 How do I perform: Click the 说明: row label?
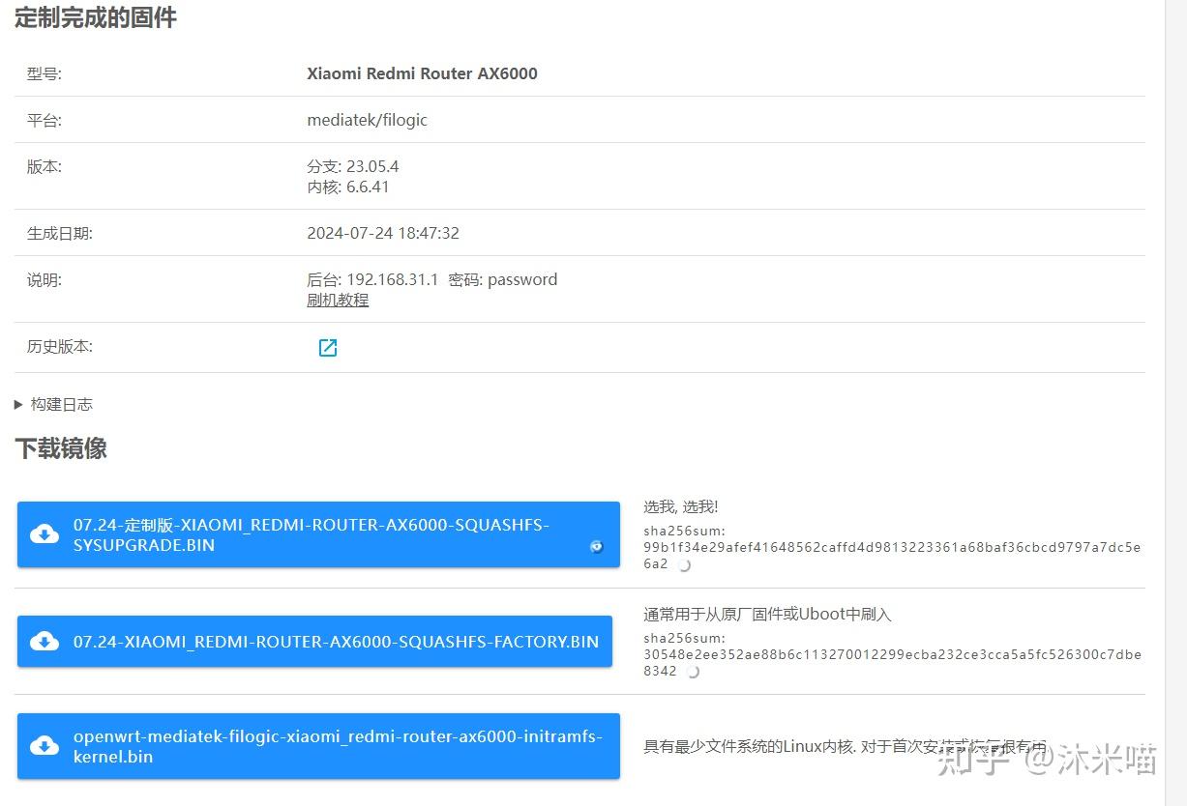45,279
